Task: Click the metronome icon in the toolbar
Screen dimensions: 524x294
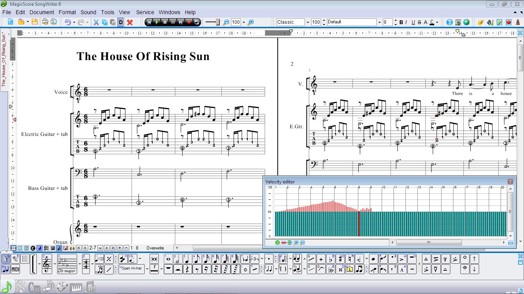Action: [518, 22]
